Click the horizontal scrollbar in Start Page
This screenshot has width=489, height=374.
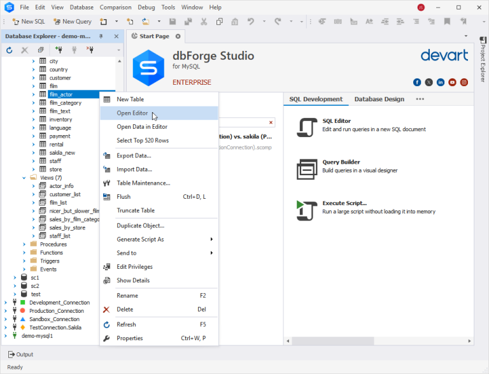pyautogui.click(x=378, y=341)
